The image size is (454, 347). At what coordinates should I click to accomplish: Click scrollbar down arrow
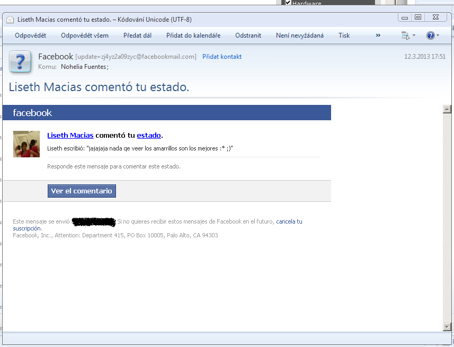click(447, 327)
